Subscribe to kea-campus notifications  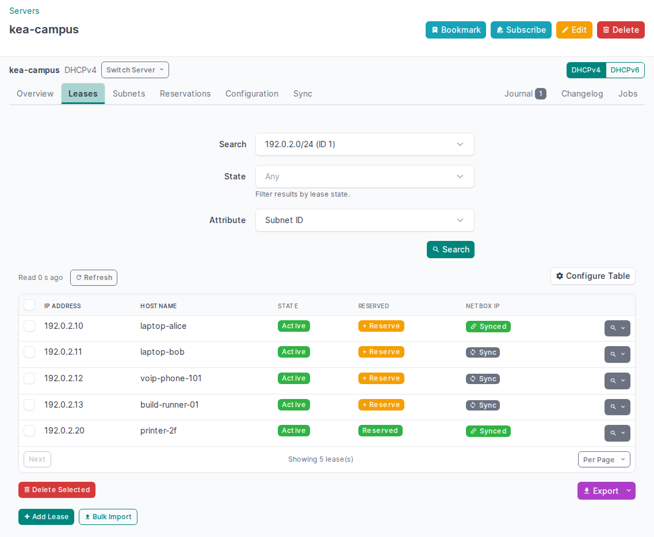pyautogui.click(x=521, y=30)
